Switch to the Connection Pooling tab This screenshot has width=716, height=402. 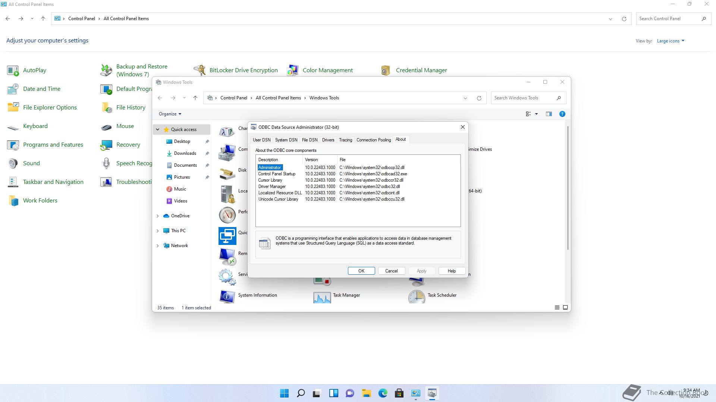(374, 140)
